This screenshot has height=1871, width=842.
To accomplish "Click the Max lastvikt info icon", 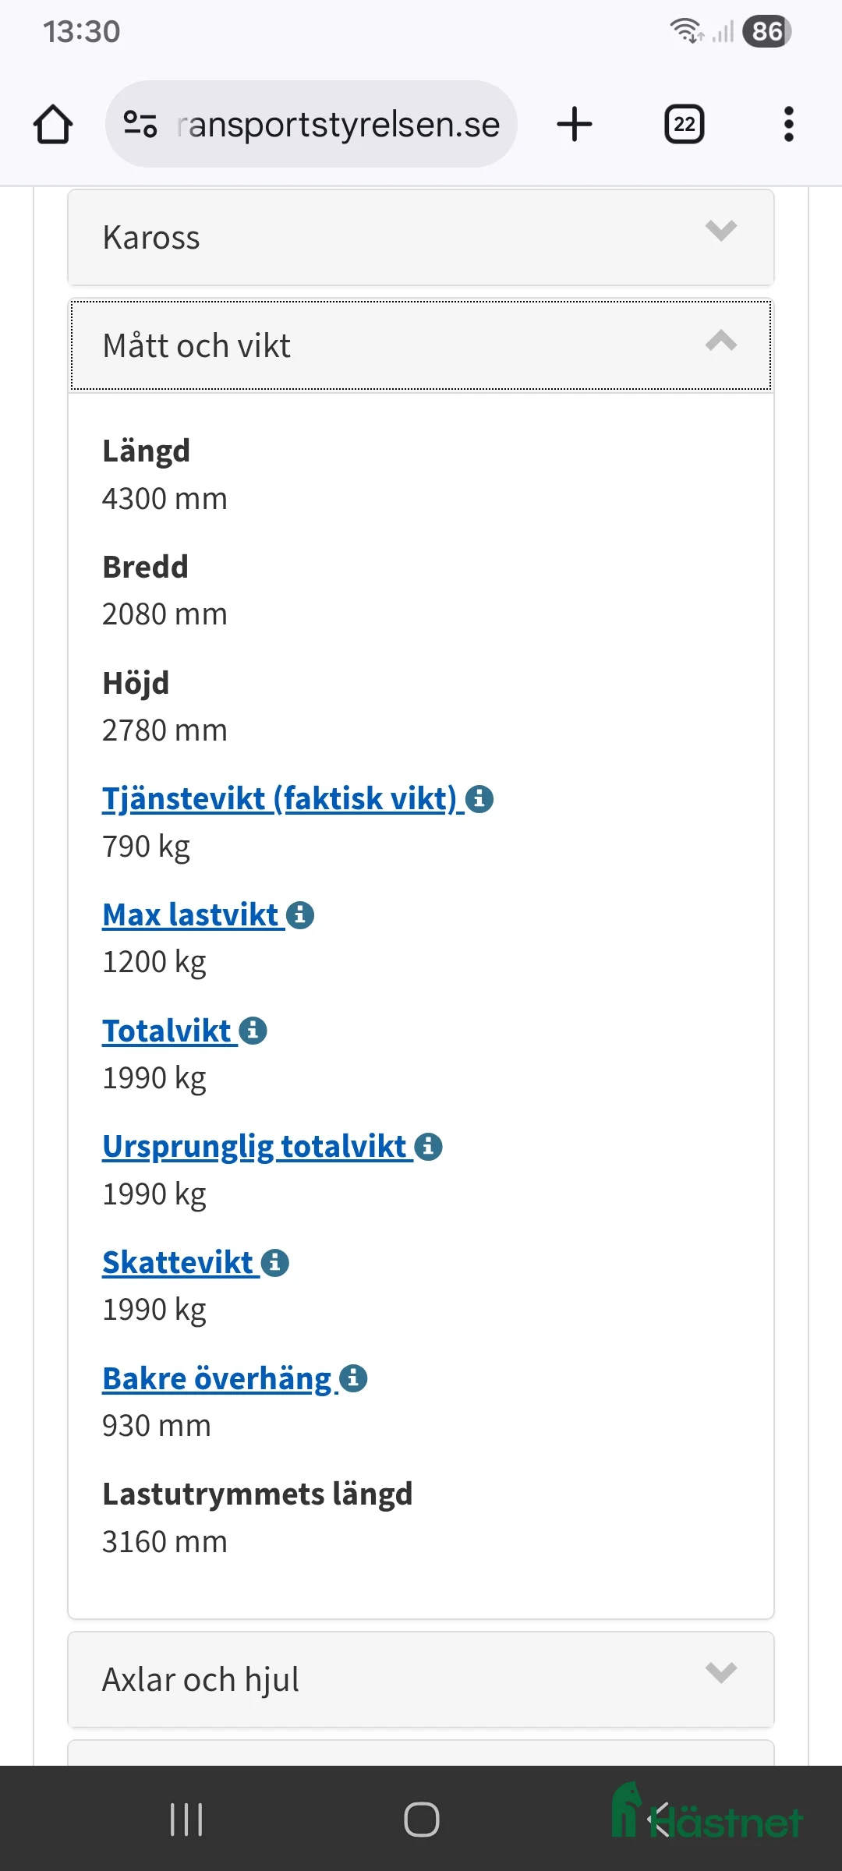I will (x=299, y=916).
